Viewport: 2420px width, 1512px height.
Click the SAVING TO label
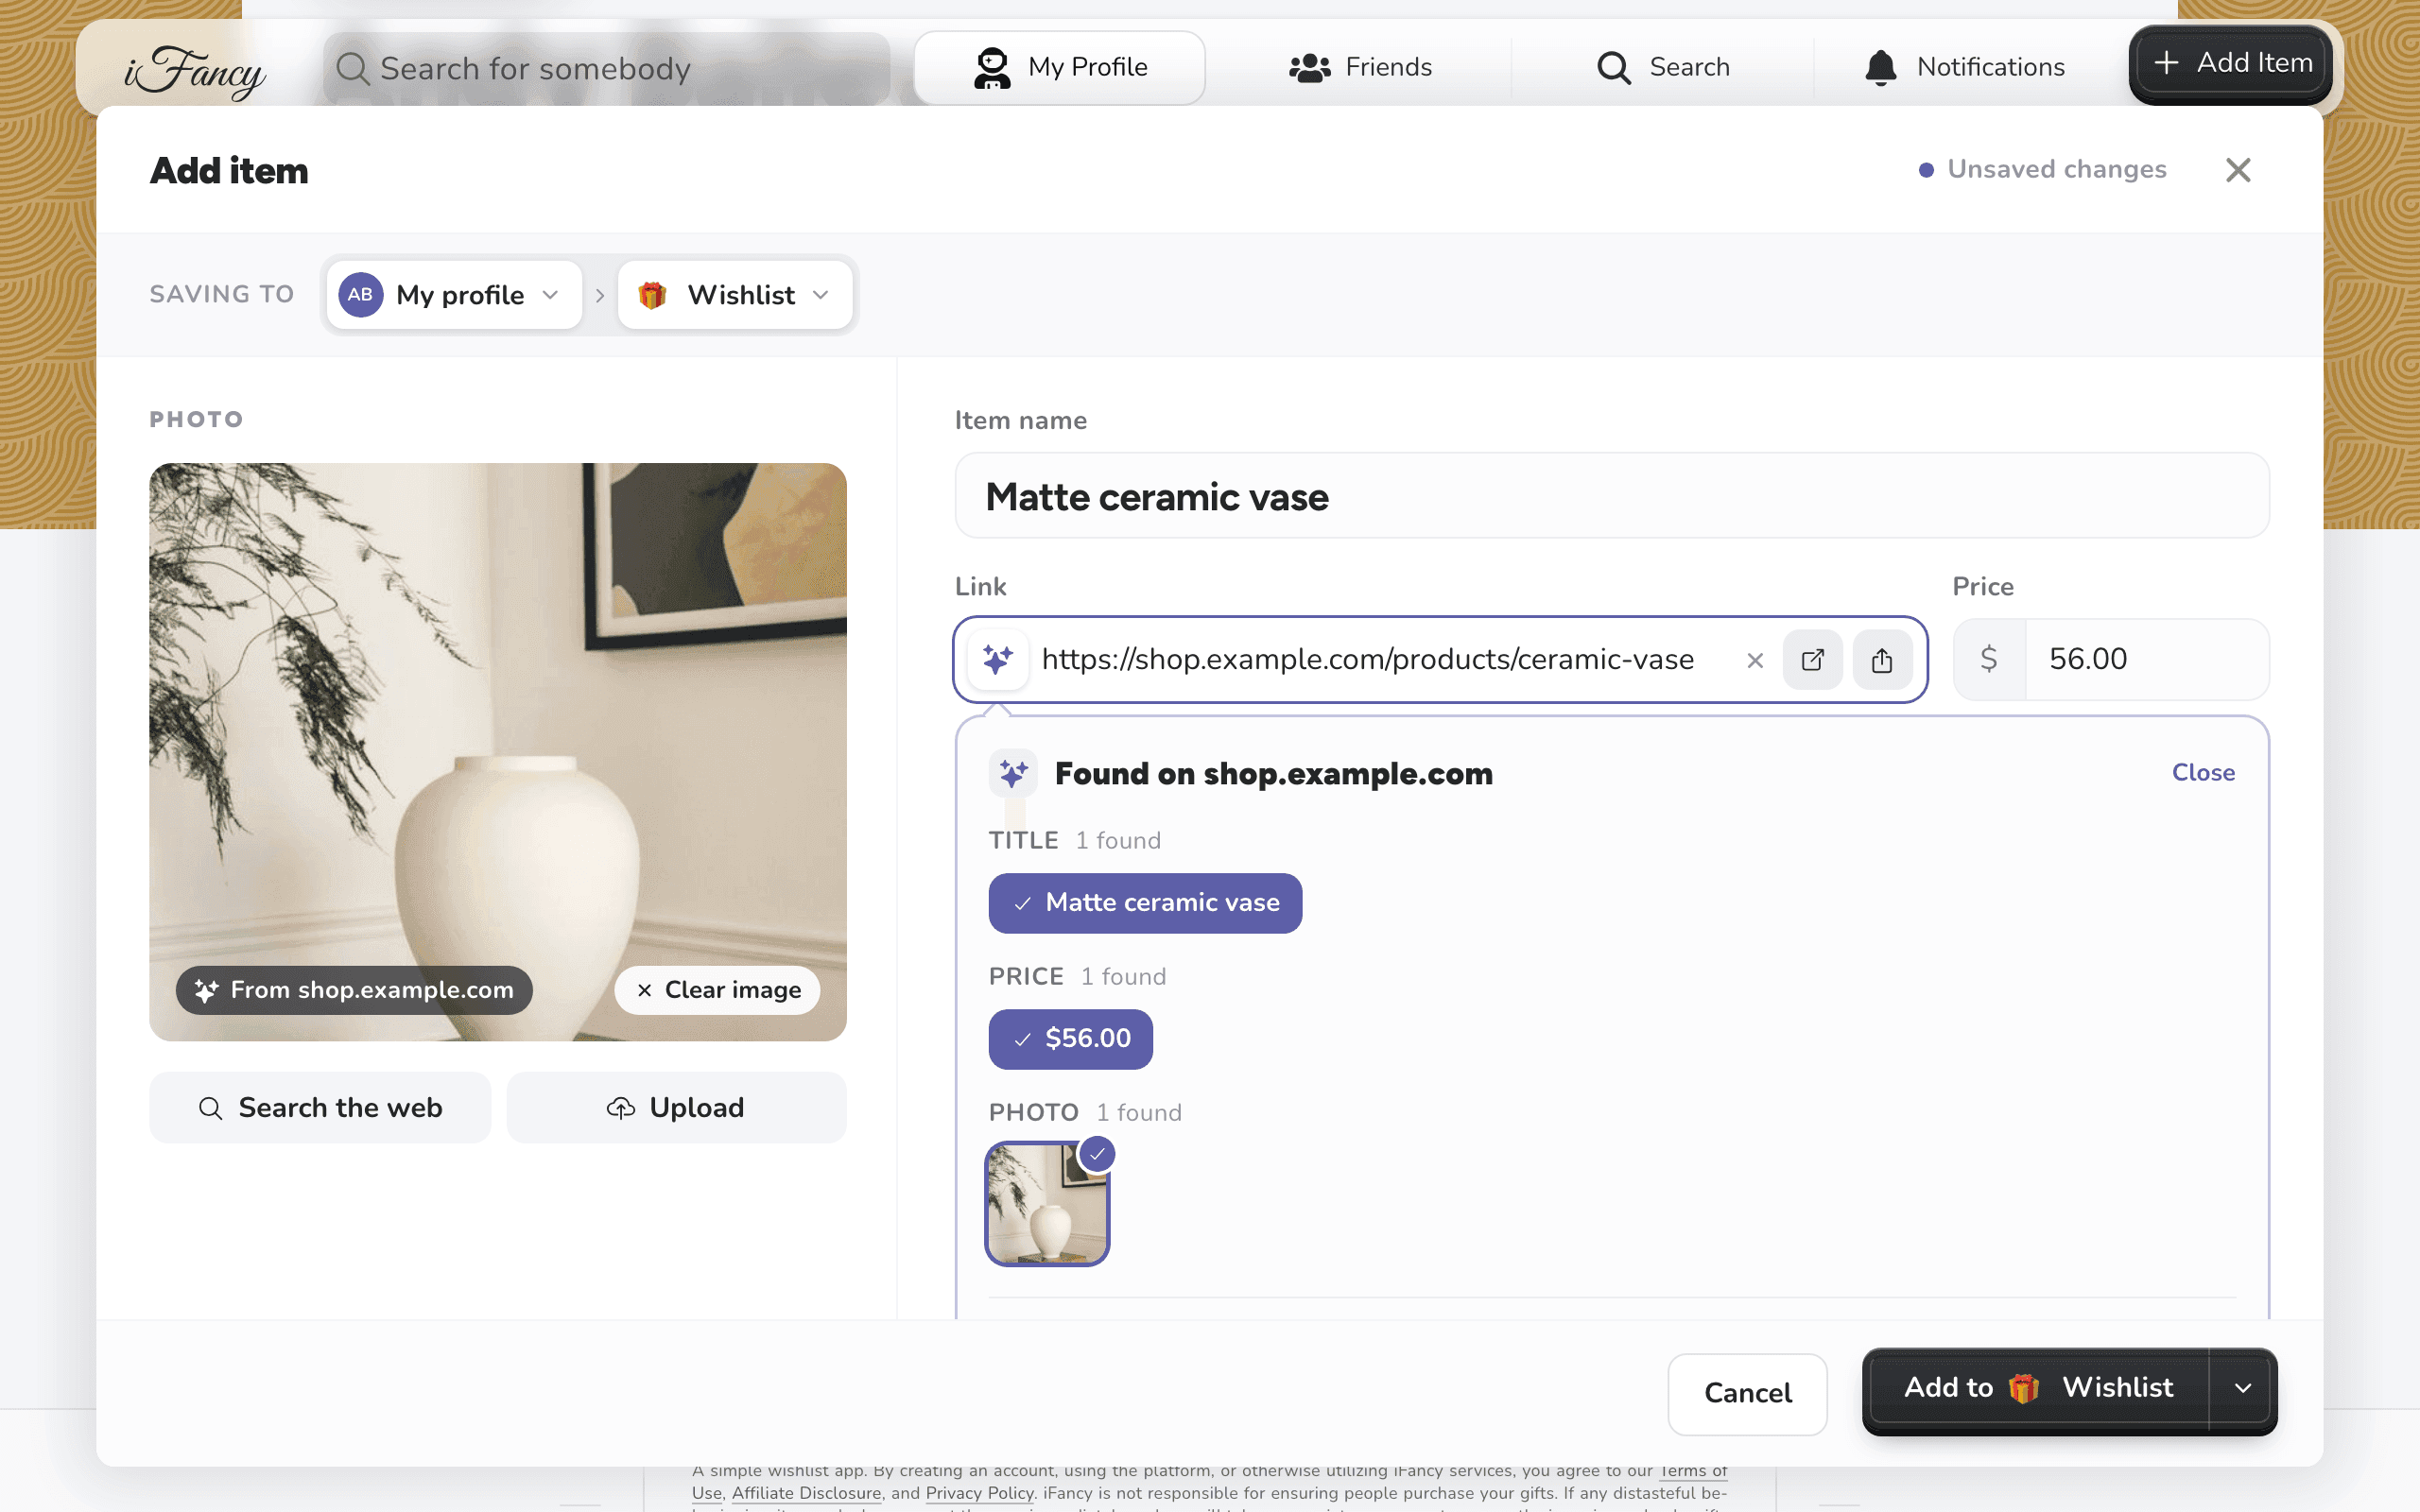click(x=222, y=294)
